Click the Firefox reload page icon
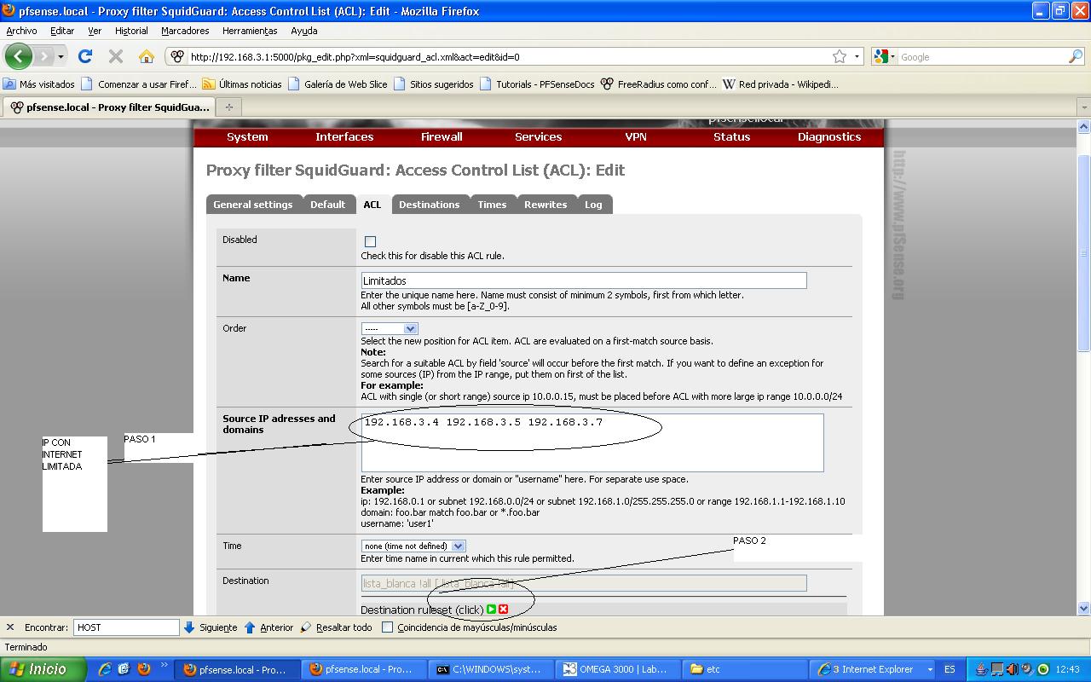Viewport: 1091px width, 682px height. [x=84, y=56]
